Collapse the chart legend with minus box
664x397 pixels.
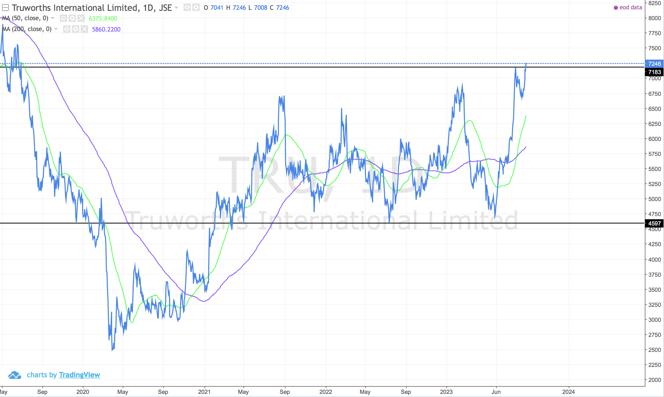pos(5,8)
